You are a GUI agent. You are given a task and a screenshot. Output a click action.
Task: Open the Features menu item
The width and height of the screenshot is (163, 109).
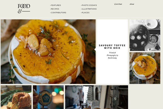55,5
